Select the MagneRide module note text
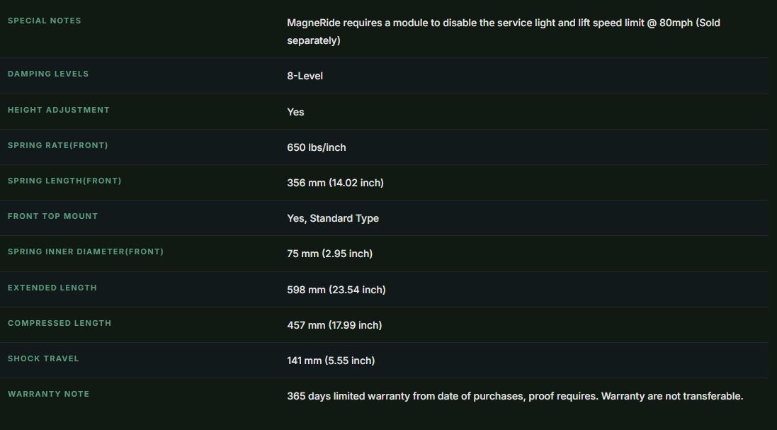Viewport: 777px width, 430px height. click(x=504, y=32)
